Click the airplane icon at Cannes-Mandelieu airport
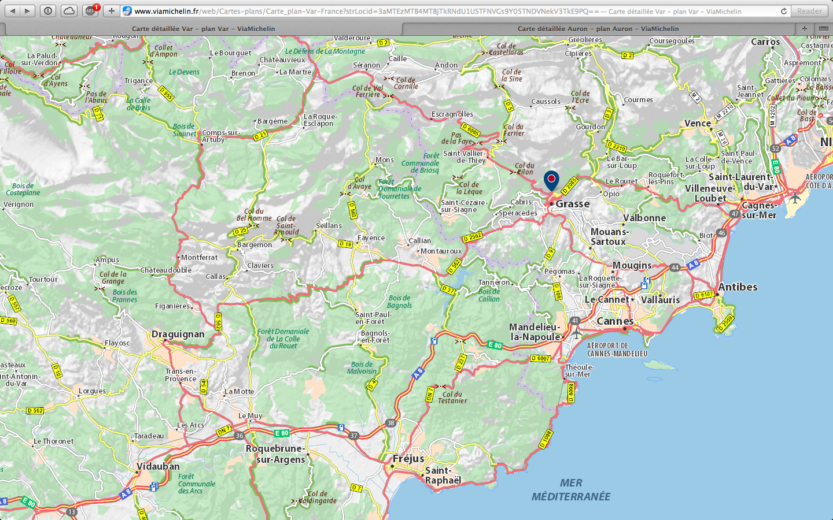The width and height of the screenshot is (833, 520). (576, 333)
